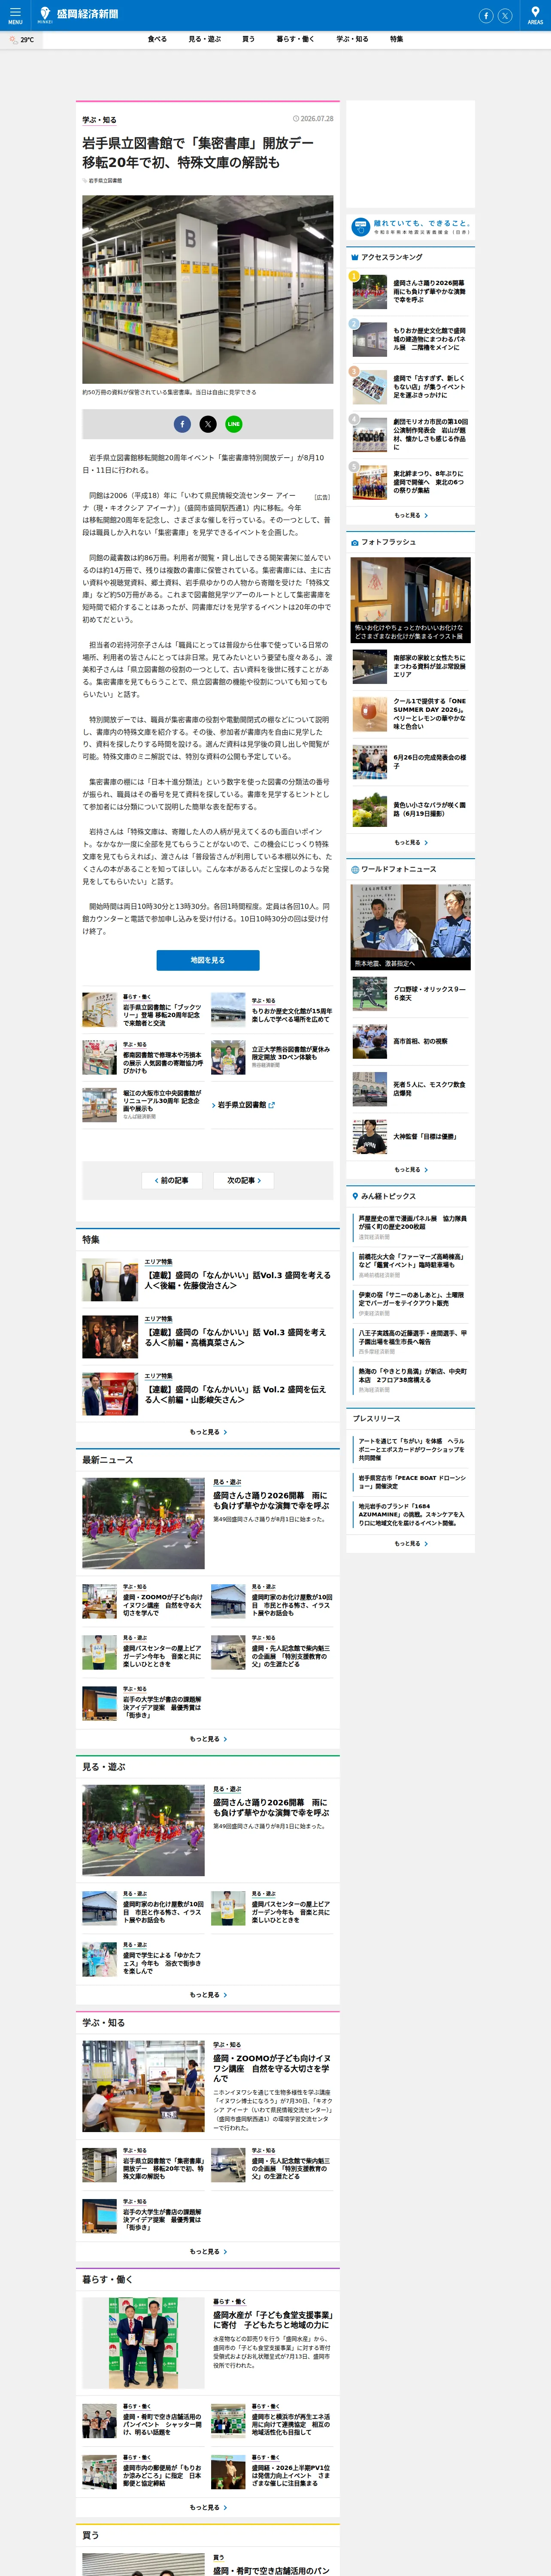This screenshot has width=551, height=2576.
Task: Open world news 高市首相、初の視察
Action: 411,1041
